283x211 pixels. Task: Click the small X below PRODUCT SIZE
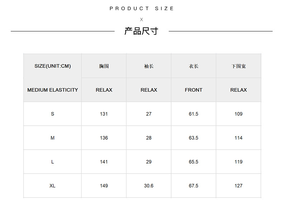click(x=141, y=20)
